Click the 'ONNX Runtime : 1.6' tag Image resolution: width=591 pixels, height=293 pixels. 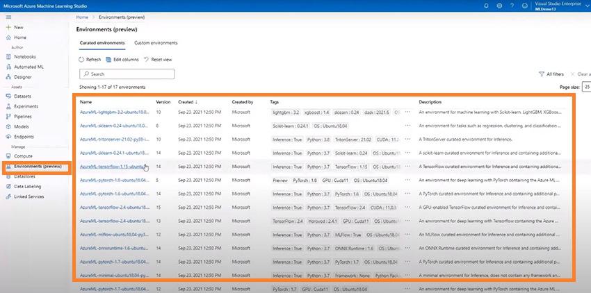(354, 248)
